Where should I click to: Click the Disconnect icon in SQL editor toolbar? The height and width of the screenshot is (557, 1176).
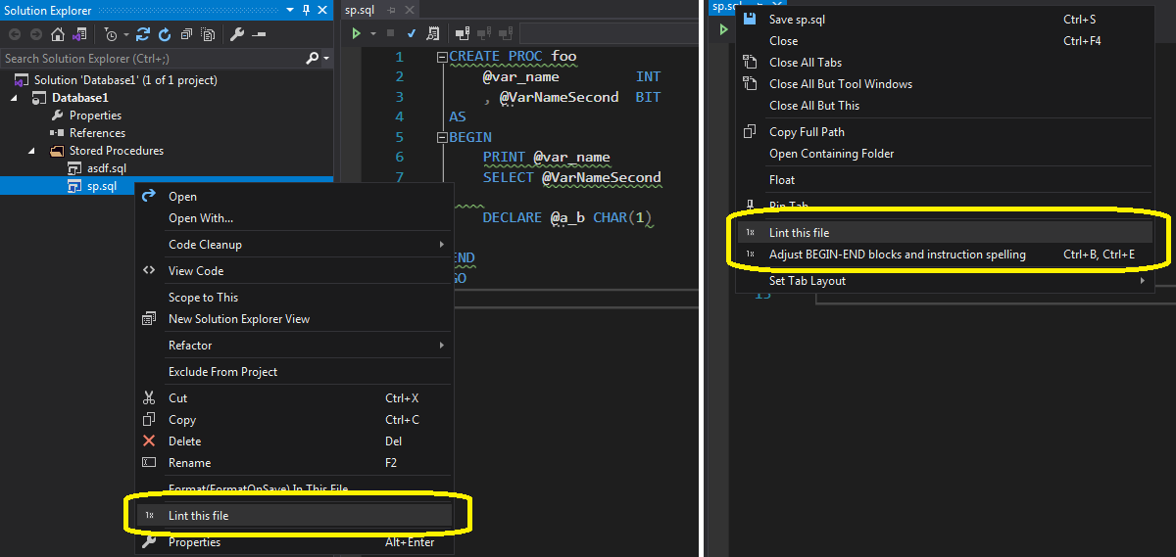483,33
